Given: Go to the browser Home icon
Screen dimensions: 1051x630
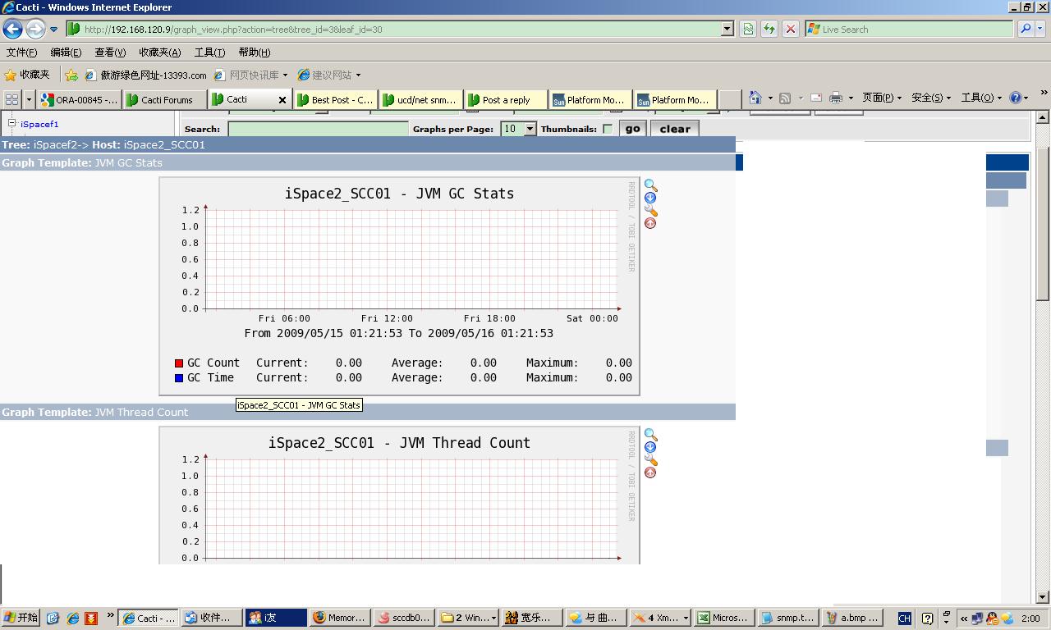Looking at the screenshot, I should tap(755, 98).
